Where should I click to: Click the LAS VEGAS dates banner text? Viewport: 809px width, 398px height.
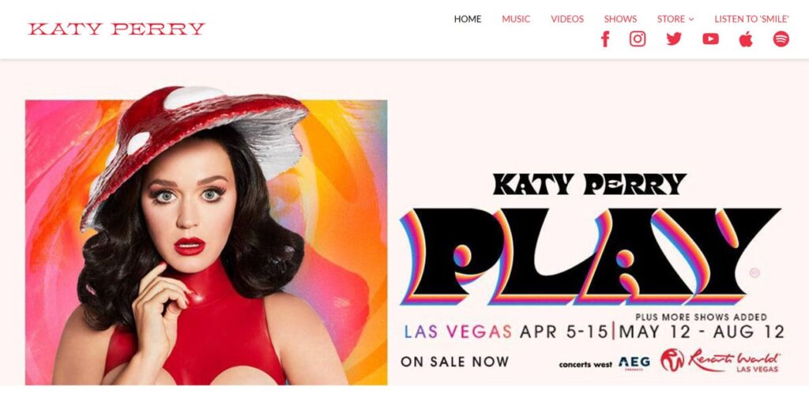coord(594,332)
